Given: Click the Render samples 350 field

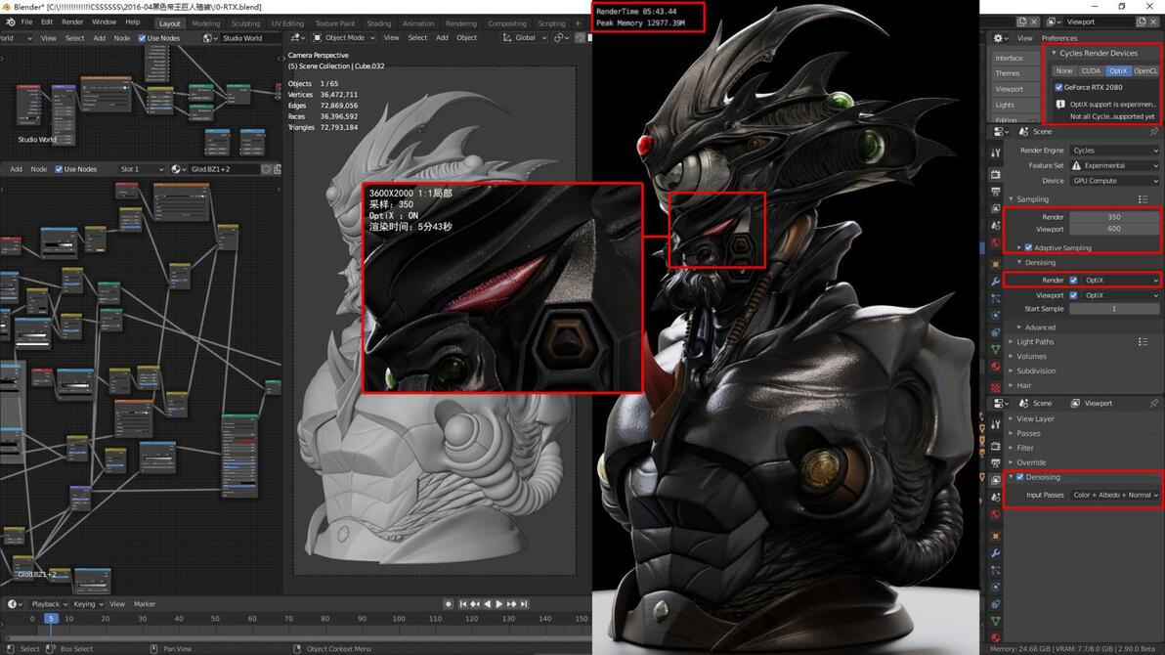Looking at the screenshot, I should (x=1114, y=217).
